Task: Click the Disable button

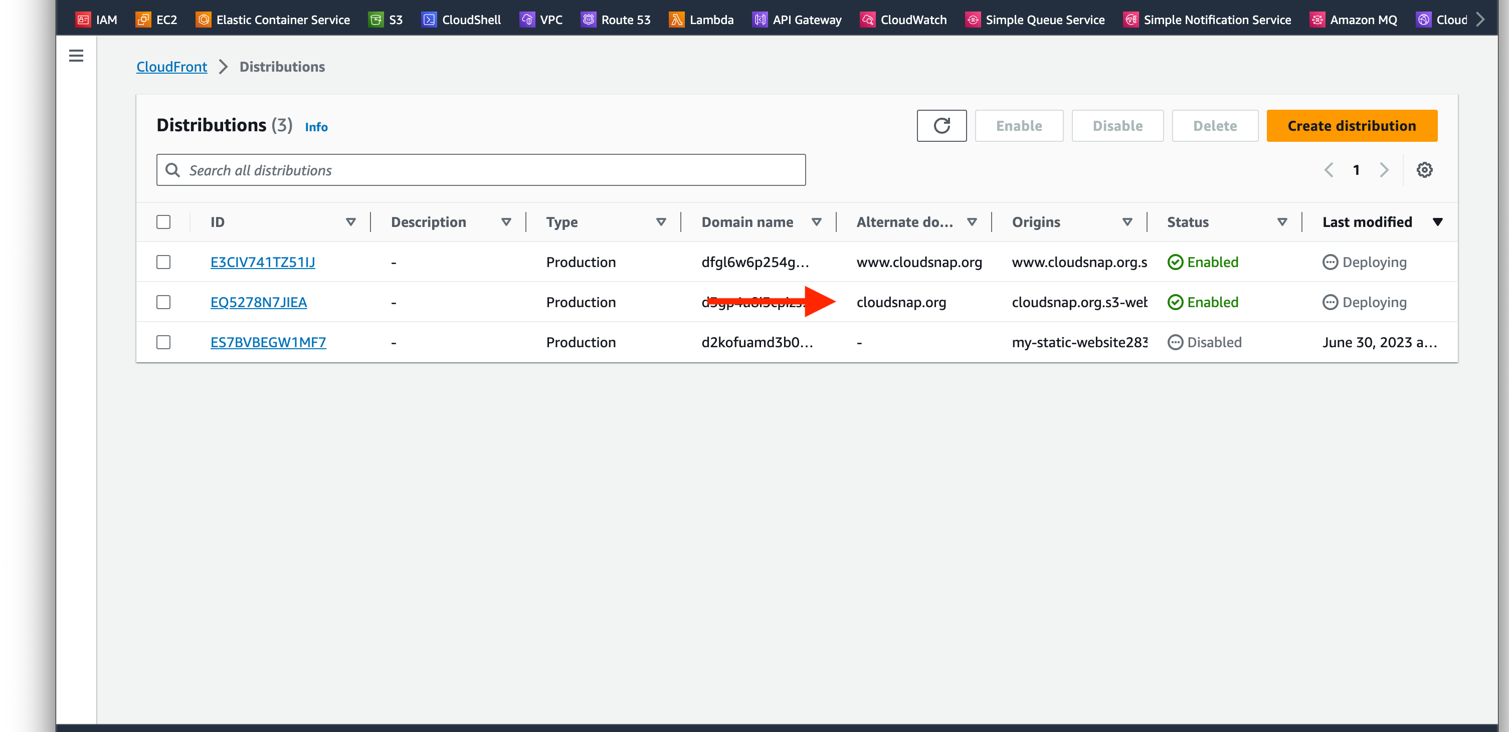Action: click(1117, 126)
